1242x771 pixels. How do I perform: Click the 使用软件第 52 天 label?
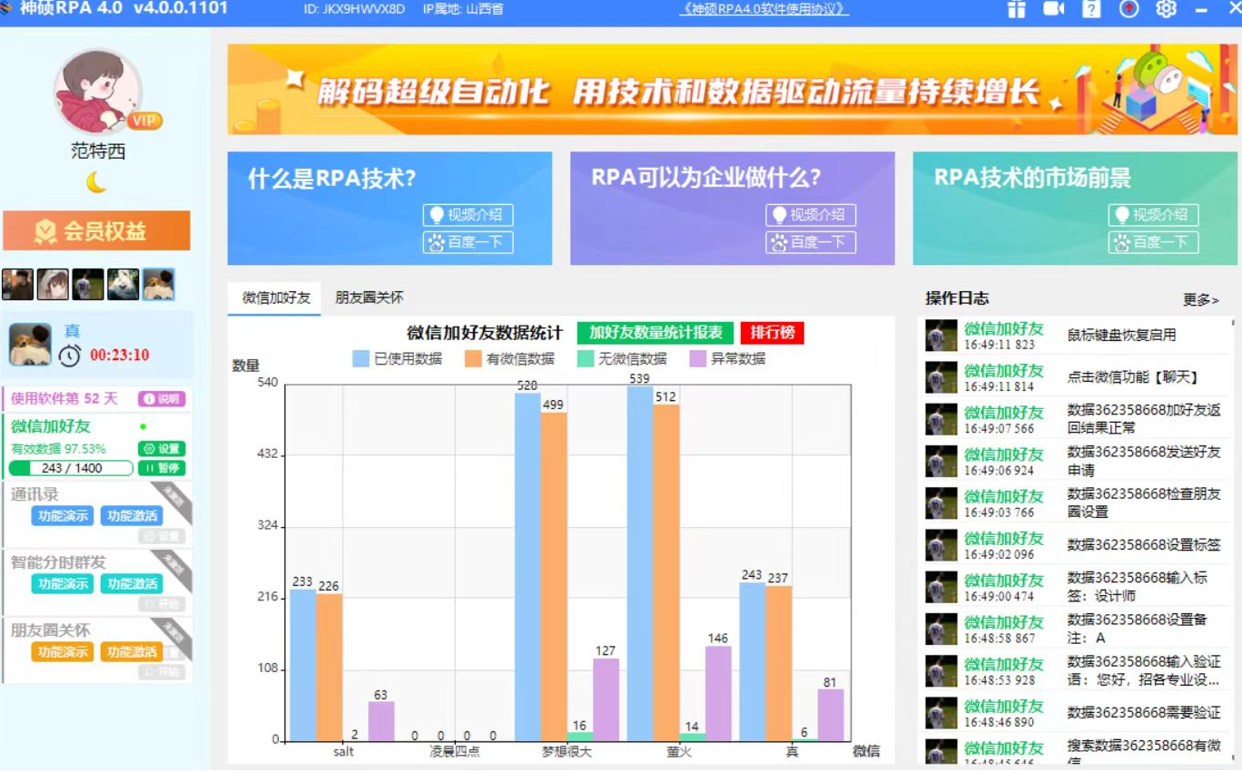[64, 399]
